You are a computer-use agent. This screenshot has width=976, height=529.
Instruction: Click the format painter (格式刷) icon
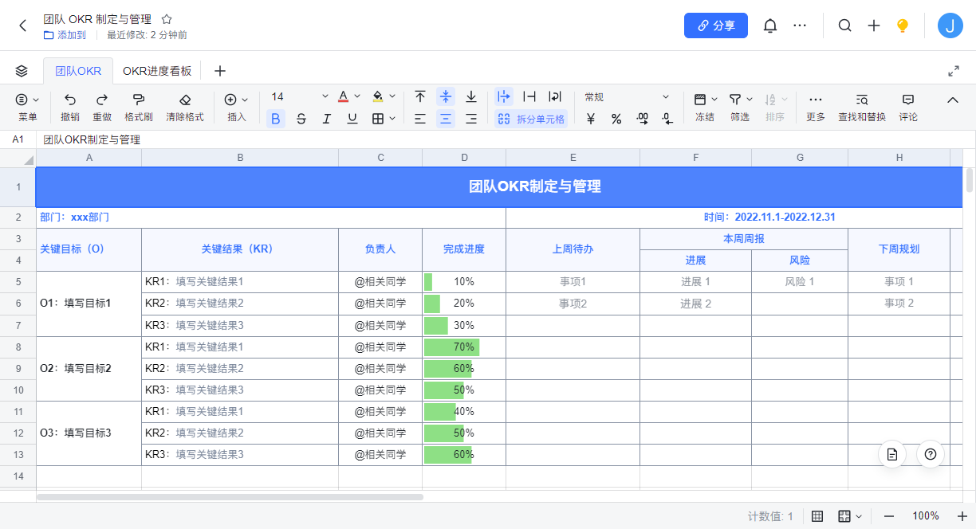pyautogui.click(x=138, y=100)
